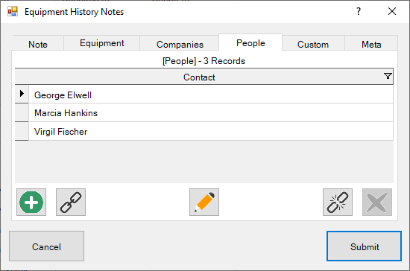Select the Virgil Fischer row
The image size is (410, 271).
click(x=211, y=131)
